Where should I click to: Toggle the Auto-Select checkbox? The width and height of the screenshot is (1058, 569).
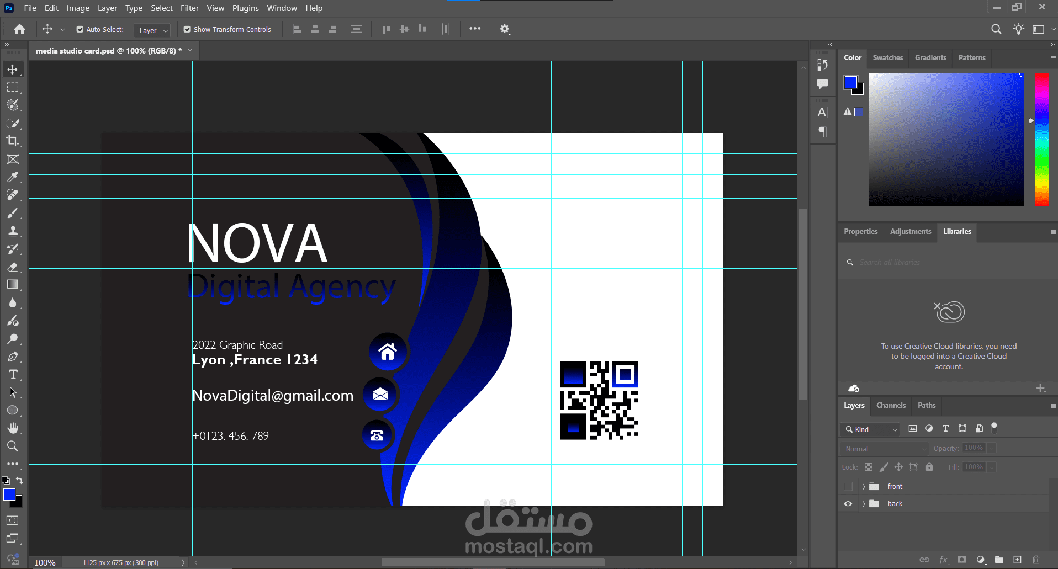coord(80,29)
